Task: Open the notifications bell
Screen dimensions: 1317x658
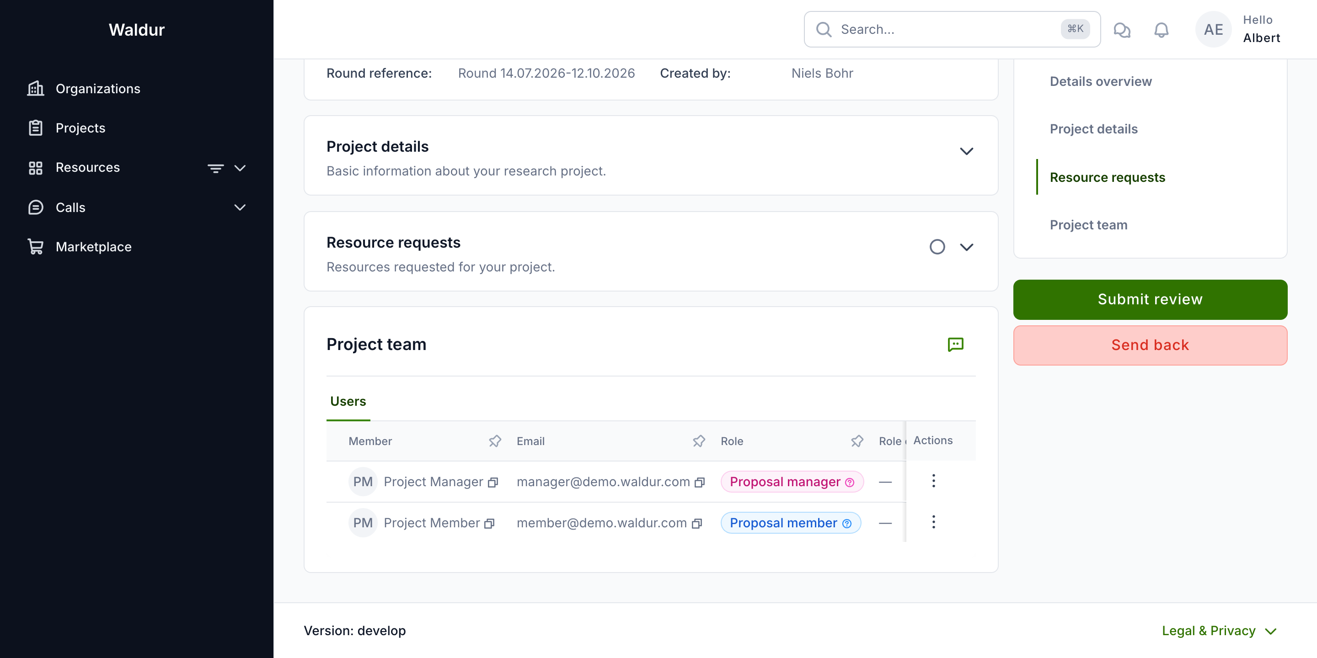Action: 1161,30
